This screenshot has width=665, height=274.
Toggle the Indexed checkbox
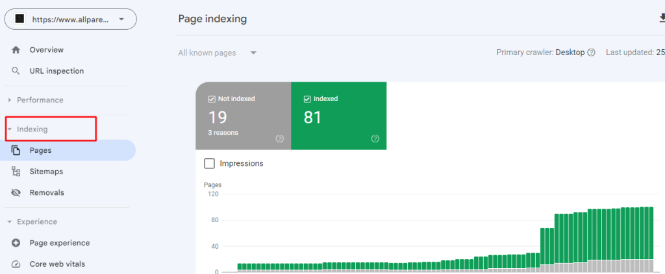[307, 99]
